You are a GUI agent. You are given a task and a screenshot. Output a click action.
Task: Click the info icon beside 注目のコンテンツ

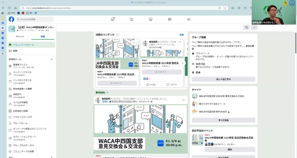(118, 35)
